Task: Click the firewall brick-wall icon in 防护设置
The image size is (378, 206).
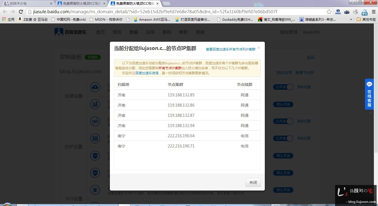Action: pyautogui.click(x=95, y=138)
